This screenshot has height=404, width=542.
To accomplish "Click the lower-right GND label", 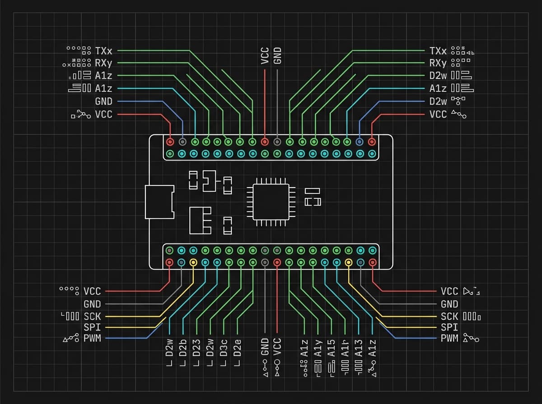I will [449, 304].
